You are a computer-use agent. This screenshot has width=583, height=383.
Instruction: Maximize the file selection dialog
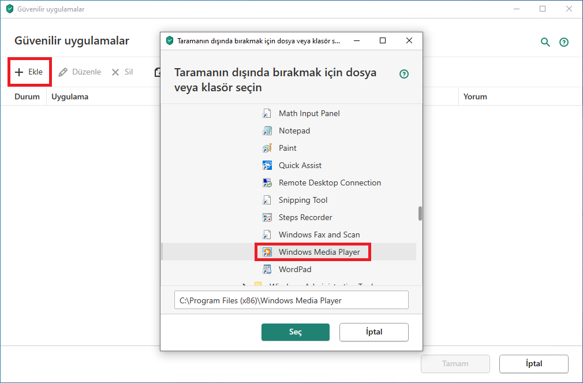[x=382, y=40]
